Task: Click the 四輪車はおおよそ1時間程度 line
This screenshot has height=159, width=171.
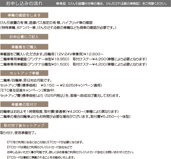Action: click(59, 112)
